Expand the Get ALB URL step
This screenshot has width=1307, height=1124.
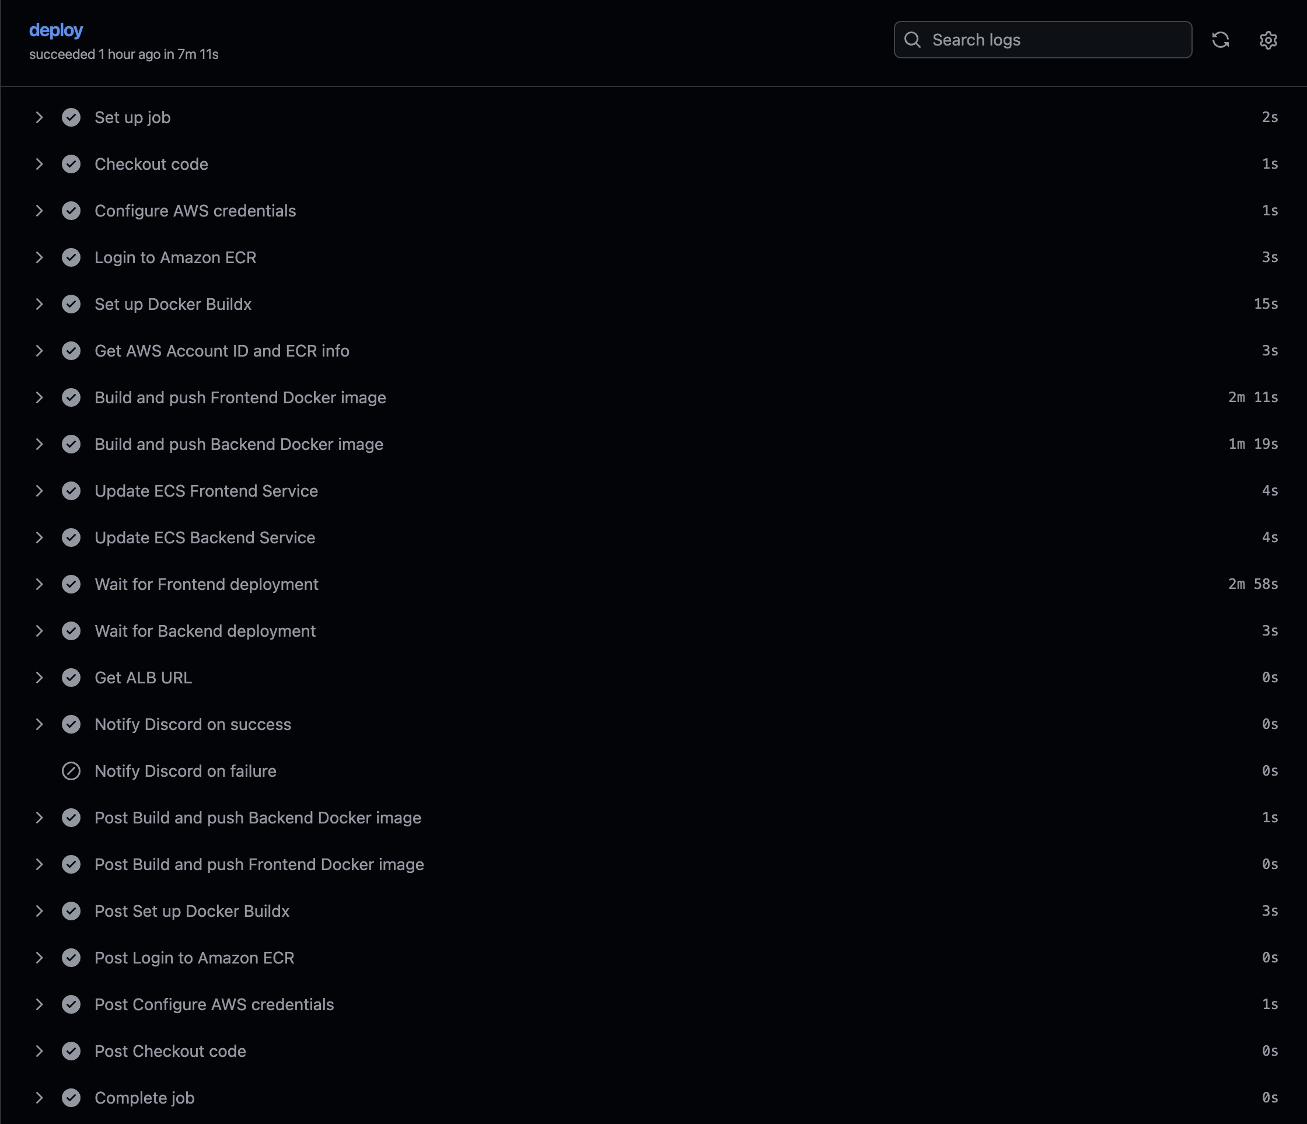click(39, 678)
